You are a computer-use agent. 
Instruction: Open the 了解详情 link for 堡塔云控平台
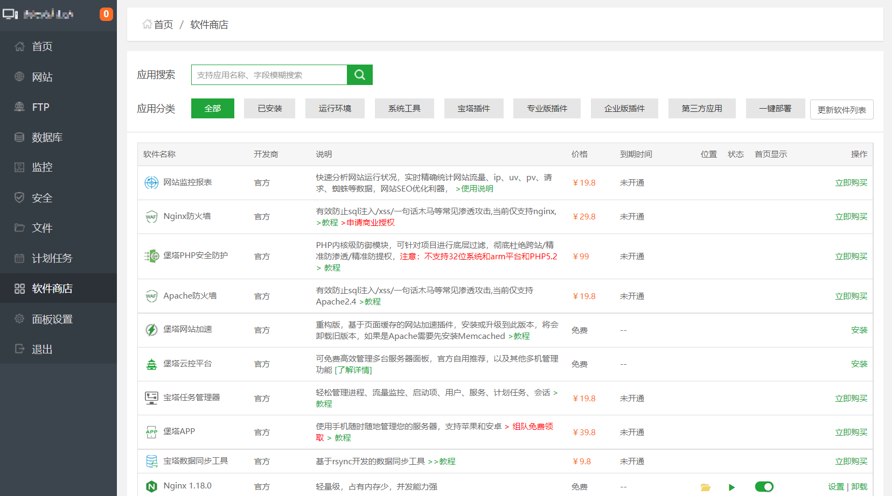[x=353, y=370]
